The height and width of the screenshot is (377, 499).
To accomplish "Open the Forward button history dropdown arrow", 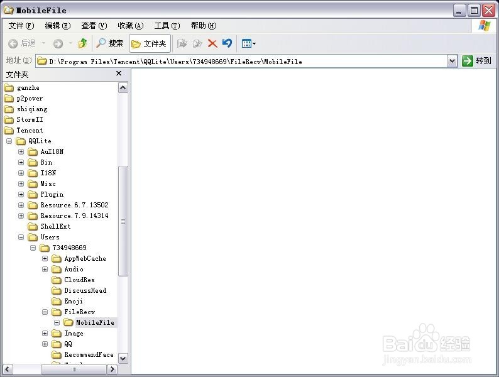I will (x=70, y=43).
